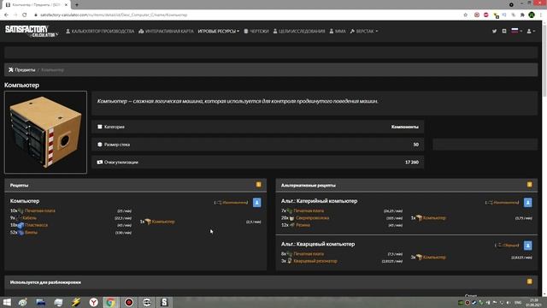Click blue button on Компьютер recipe
This screenshot has width=547, height=308.
(x=256, y=203)
